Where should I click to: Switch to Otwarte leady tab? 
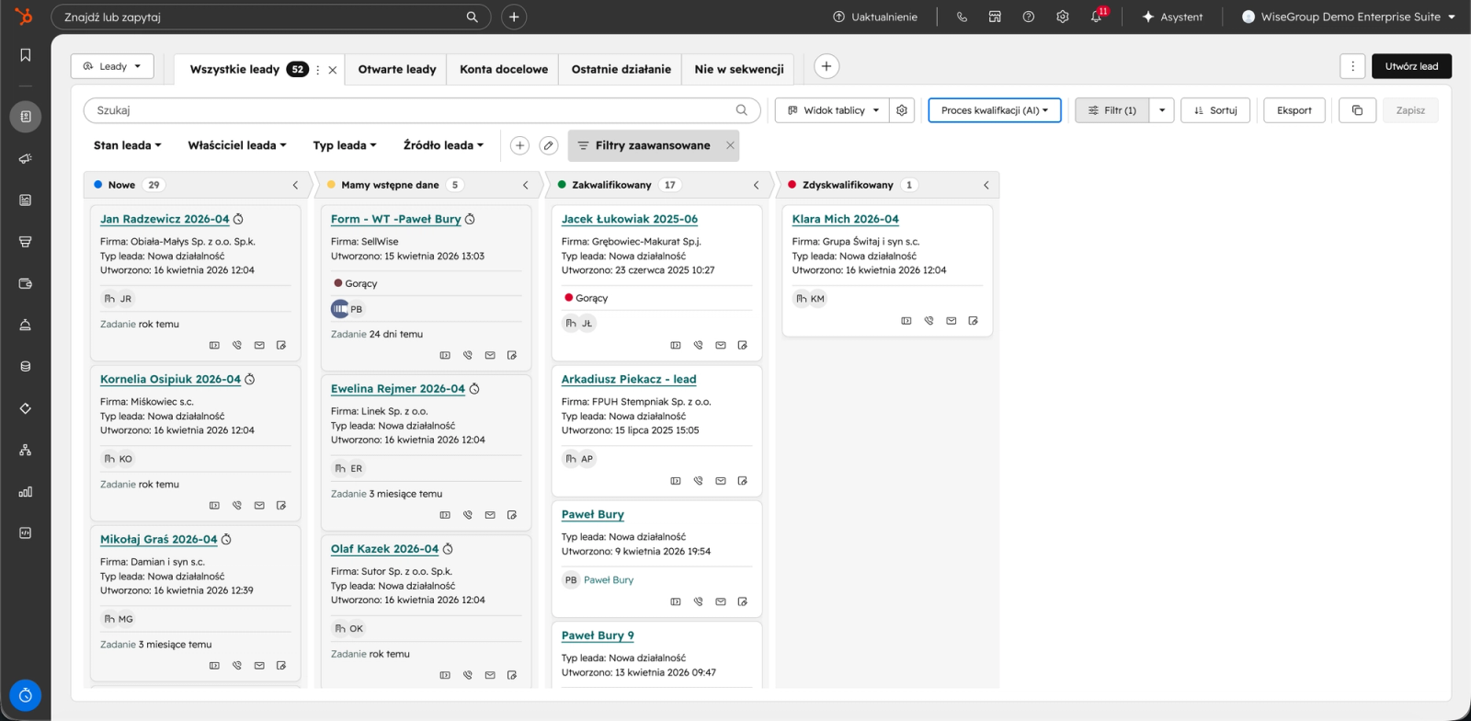[397, 69]
